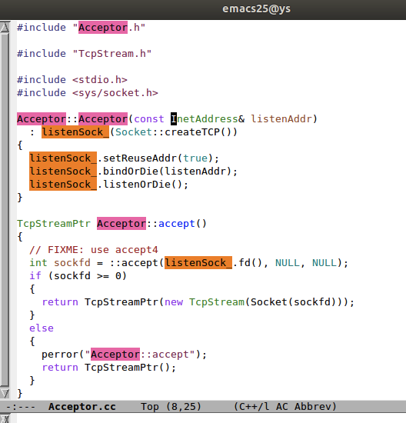Click the AC minor mode indicator
Image resolution: width=406 pixels, height=423 pixels.
(x=281, y=407)
